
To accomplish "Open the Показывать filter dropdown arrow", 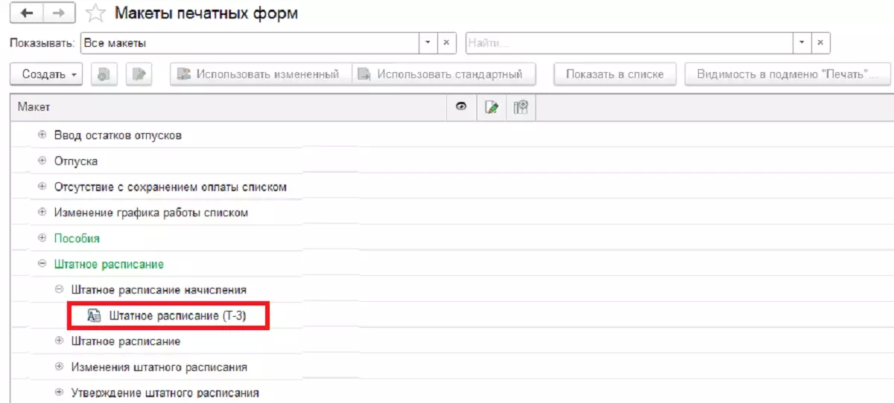I will click(x=428, y=43).
